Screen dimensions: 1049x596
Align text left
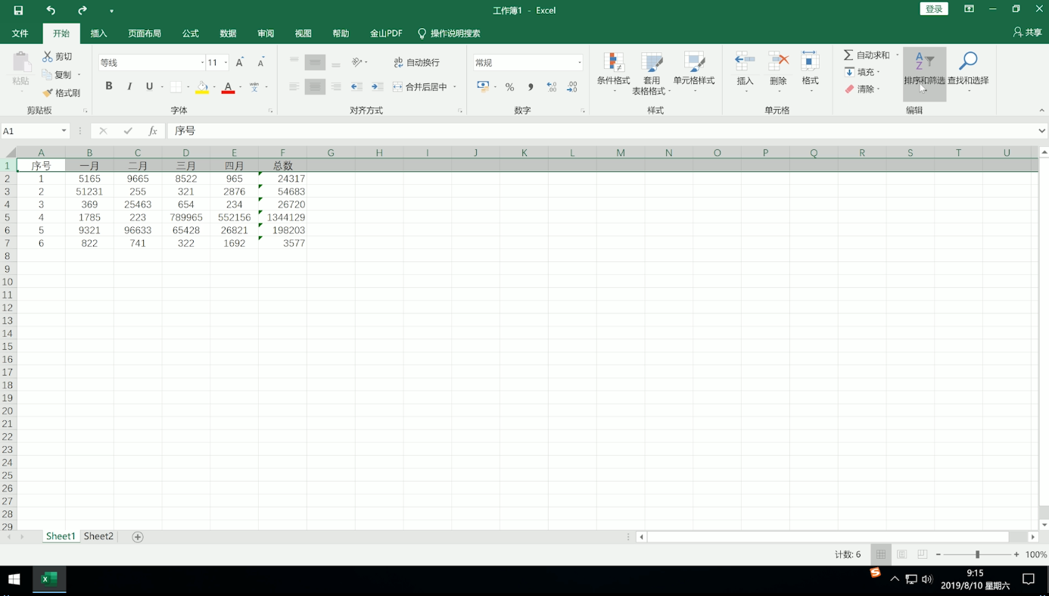point(294,87)
